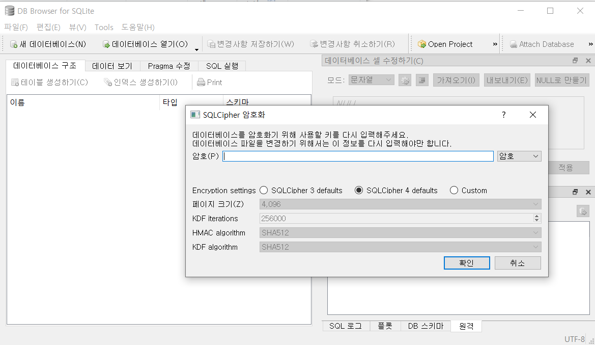Click the 취소 button in dialog
The image size is (595, 345).
[x=518, y=263]
